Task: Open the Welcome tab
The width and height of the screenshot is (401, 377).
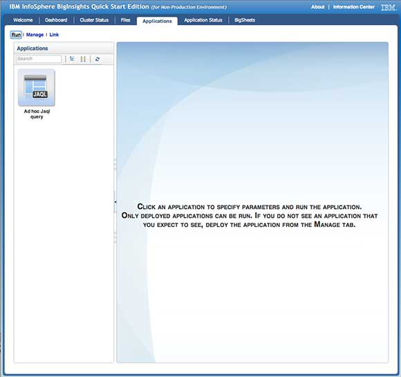Action: click(23, 20)
